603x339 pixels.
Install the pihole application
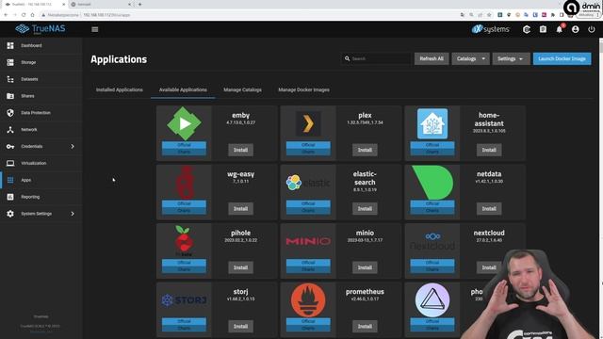coord(241,267)
